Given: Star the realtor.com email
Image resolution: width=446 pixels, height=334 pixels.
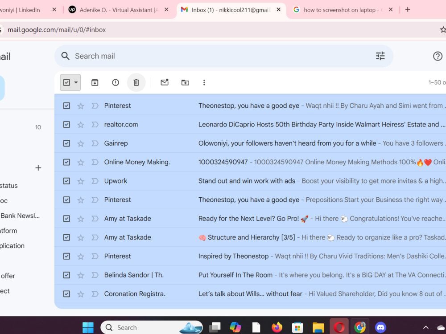Looking at the screenshot, I should click(81, 125).
